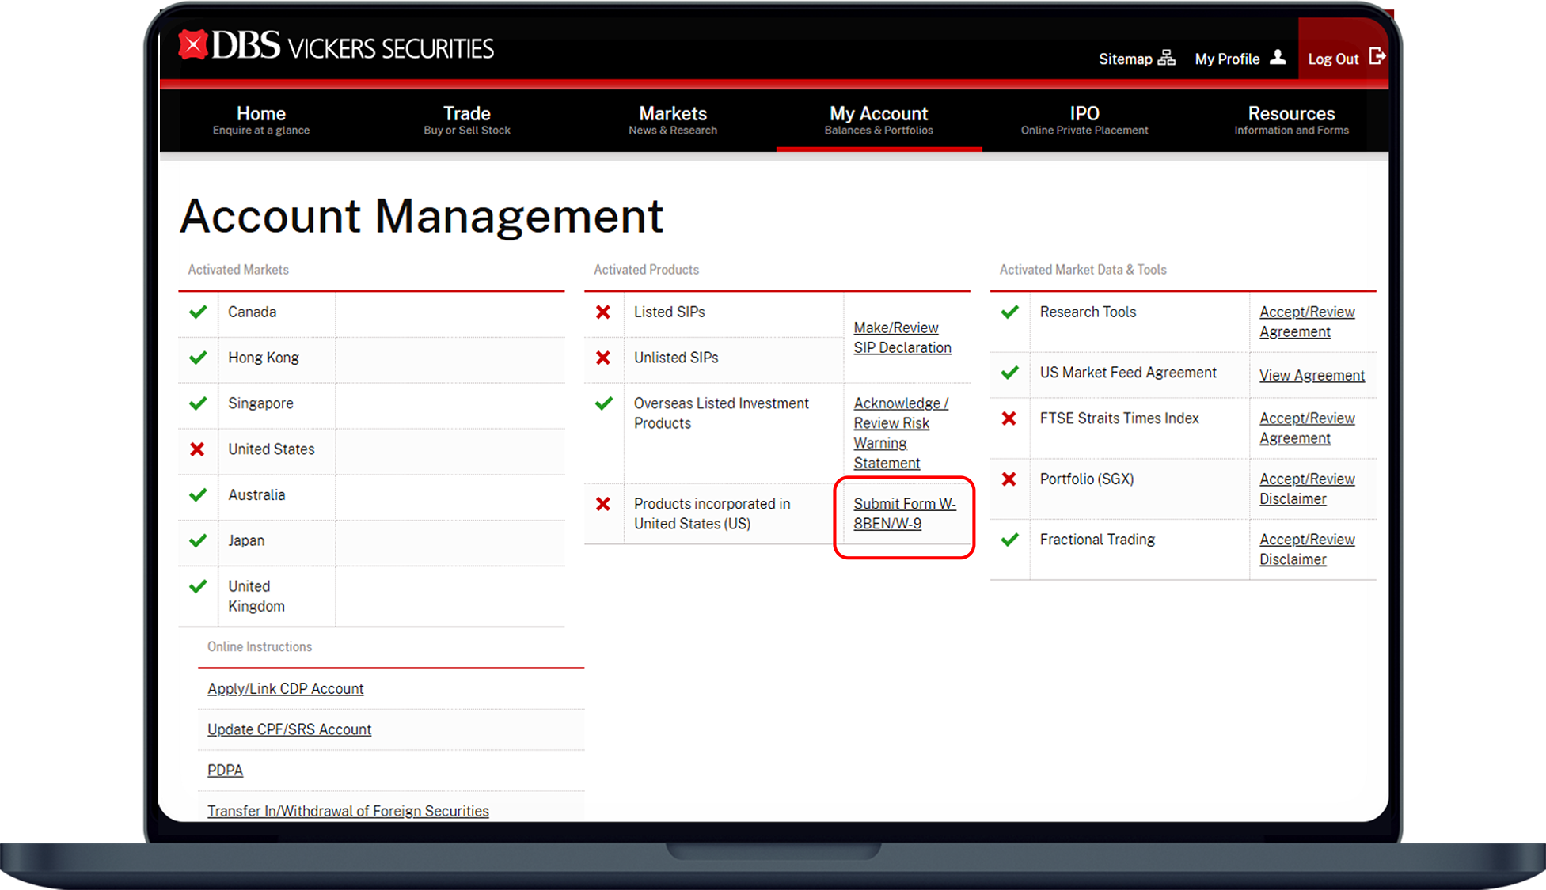Open the Sitemap icon in header

[1166, 58]
